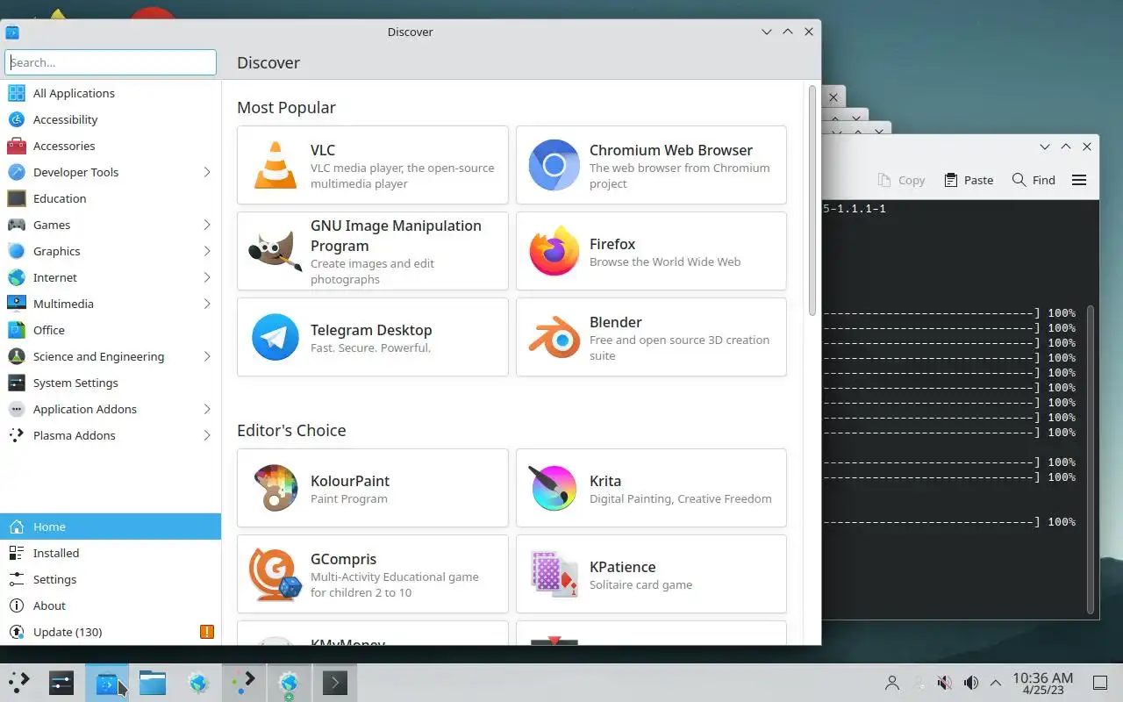The height and width of the screenshot is (702, 1123).
Task: Click the muted audio tray icon
Action: 944,683
